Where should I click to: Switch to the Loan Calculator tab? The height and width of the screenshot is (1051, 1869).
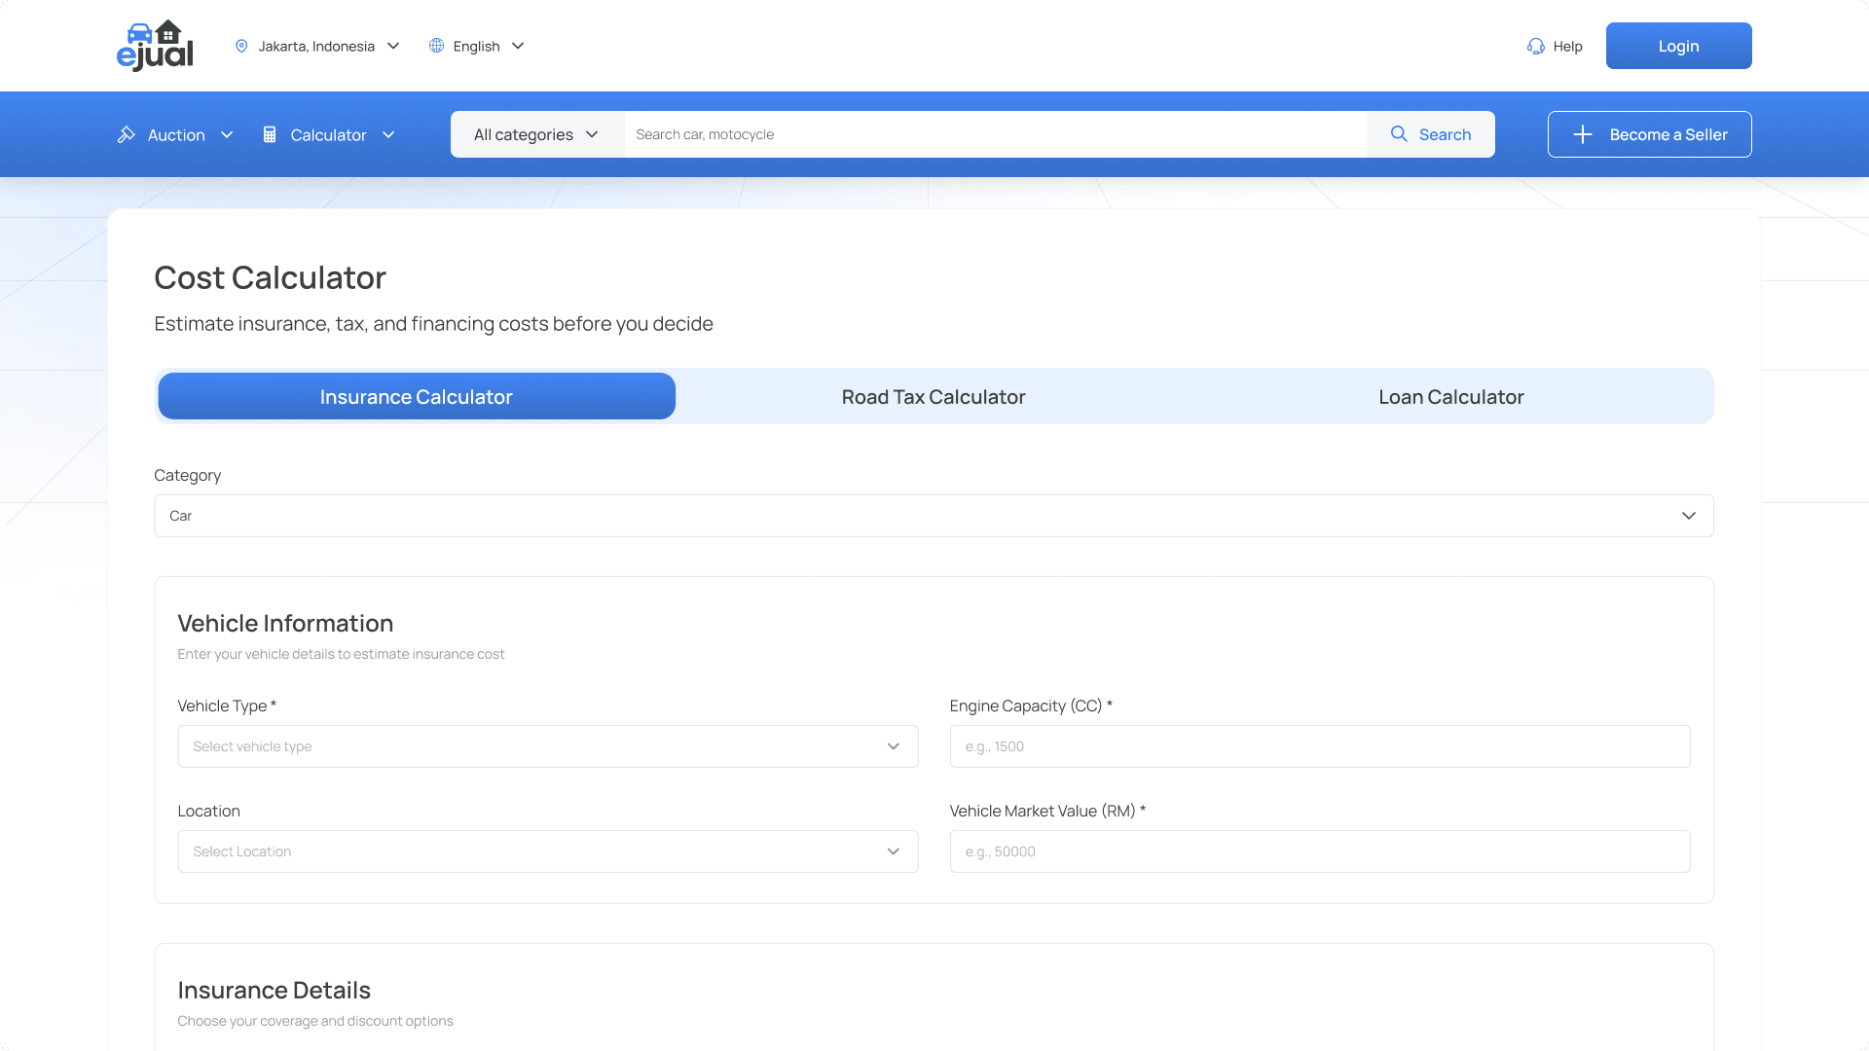point(1450,397)
